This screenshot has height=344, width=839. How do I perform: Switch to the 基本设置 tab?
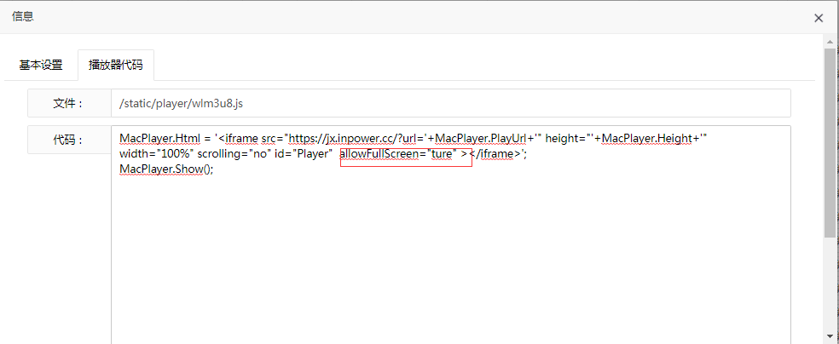pos(41,65)
